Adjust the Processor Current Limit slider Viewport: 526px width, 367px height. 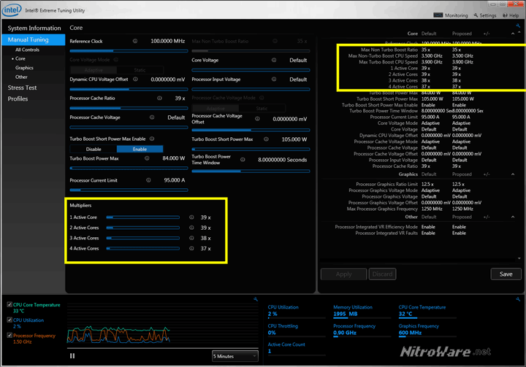(x=129, y=190)
